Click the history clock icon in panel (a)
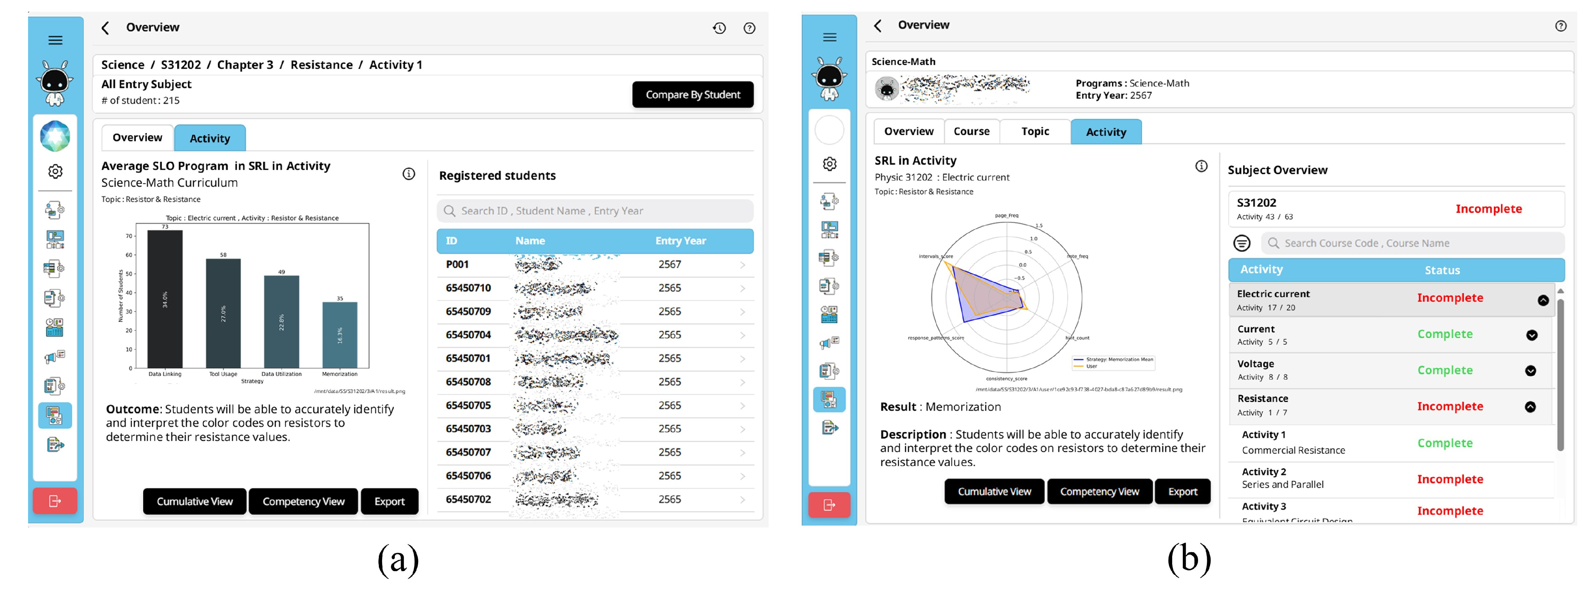This screenshot has width=1594, height=589. (x=719, y=28)
